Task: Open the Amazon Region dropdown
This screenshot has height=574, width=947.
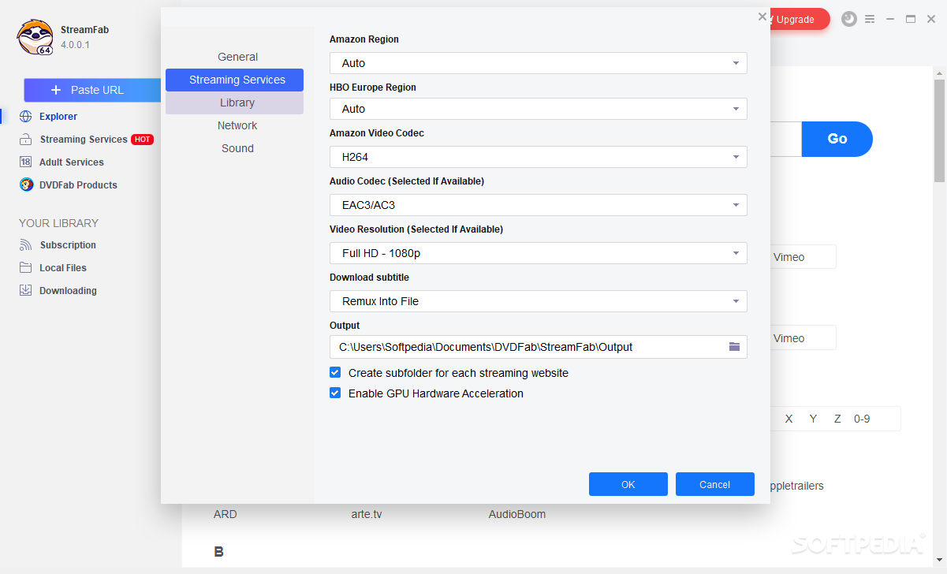Action: [538, 63]
